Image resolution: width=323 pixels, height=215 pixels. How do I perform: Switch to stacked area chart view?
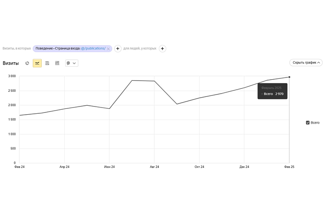[x=47, y=63]
